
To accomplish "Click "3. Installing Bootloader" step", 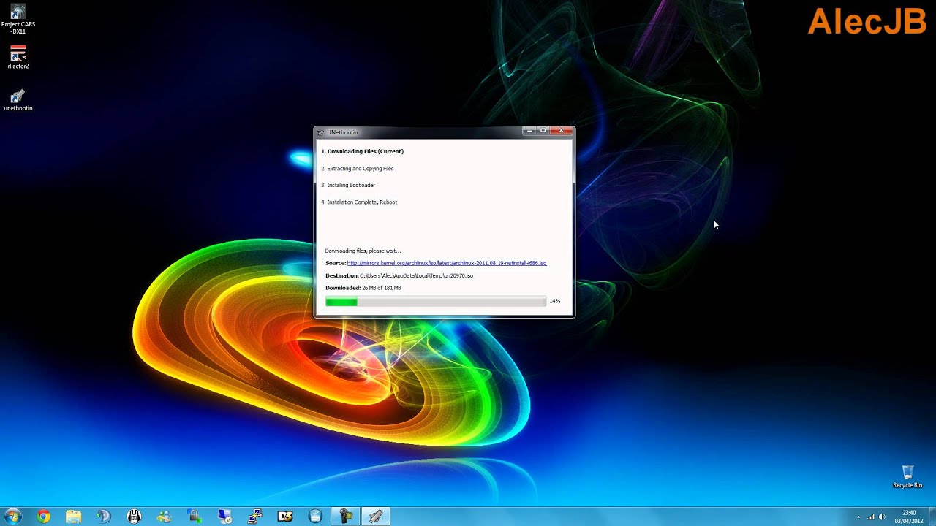I will pyautogui.click(x=348, y=185).
